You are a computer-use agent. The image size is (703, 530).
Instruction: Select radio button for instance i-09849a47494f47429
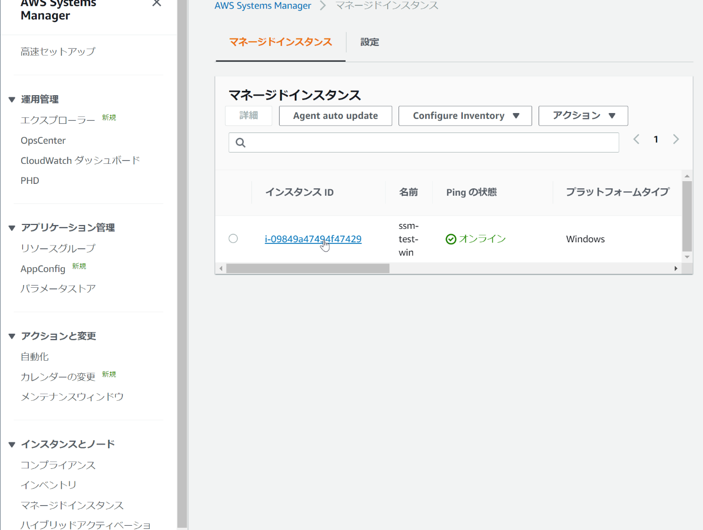coord(233,239)
